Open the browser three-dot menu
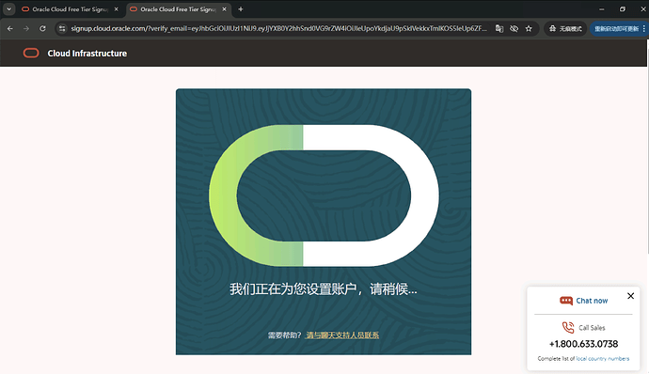The width and height of the screenshot is (649, 374). 644,28
